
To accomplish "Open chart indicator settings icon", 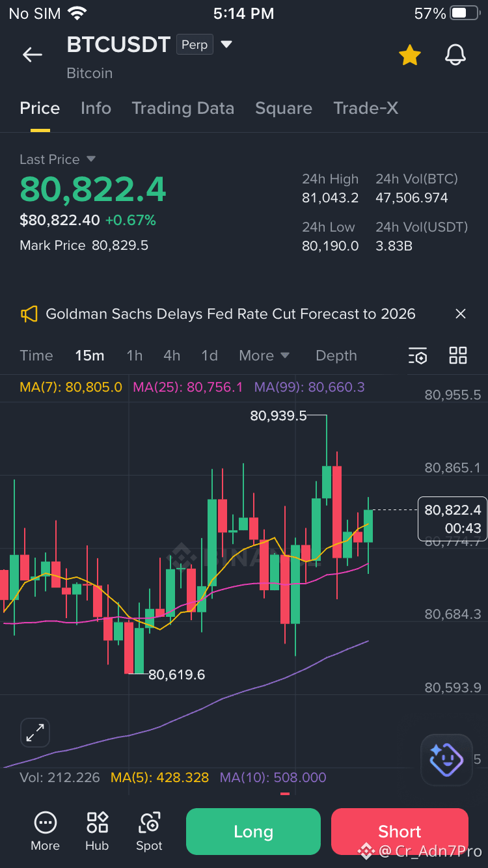I will 418,356.
